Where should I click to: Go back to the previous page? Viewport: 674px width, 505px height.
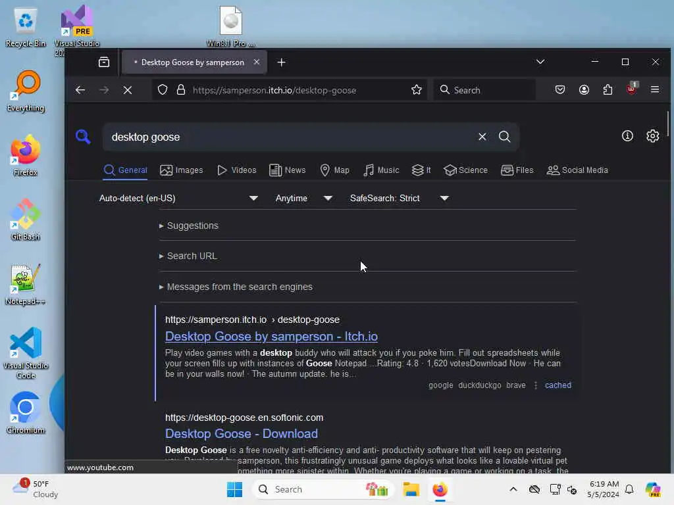(80, 90)
